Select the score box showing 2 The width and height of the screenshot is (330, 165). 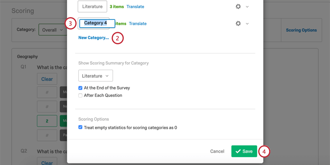(47, 121)
